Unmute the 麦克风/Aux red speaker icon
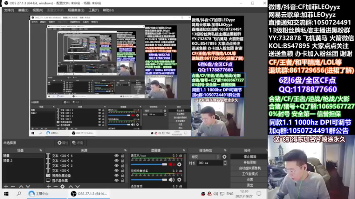Image resolution: width=355 pixels, height=199 pixels. (x=171, y=165)
